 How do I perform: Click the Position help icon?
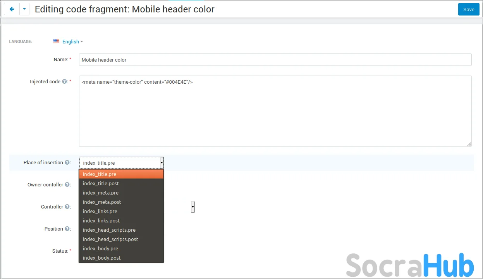(67, 229)
